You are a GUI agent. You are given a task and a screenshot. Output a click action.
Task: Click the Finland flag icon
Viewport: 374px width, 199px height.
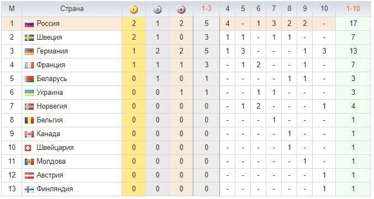tap(29, 190)
